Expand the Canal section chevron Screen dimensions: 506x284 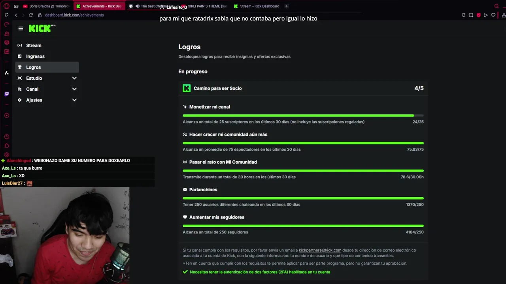(x=74, y=89)
